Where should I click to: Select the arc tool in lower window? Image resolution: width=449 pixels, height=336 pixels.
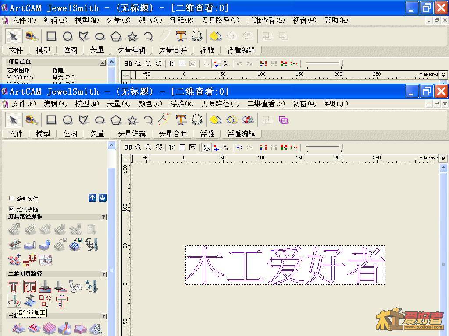[x=148, y=120]
